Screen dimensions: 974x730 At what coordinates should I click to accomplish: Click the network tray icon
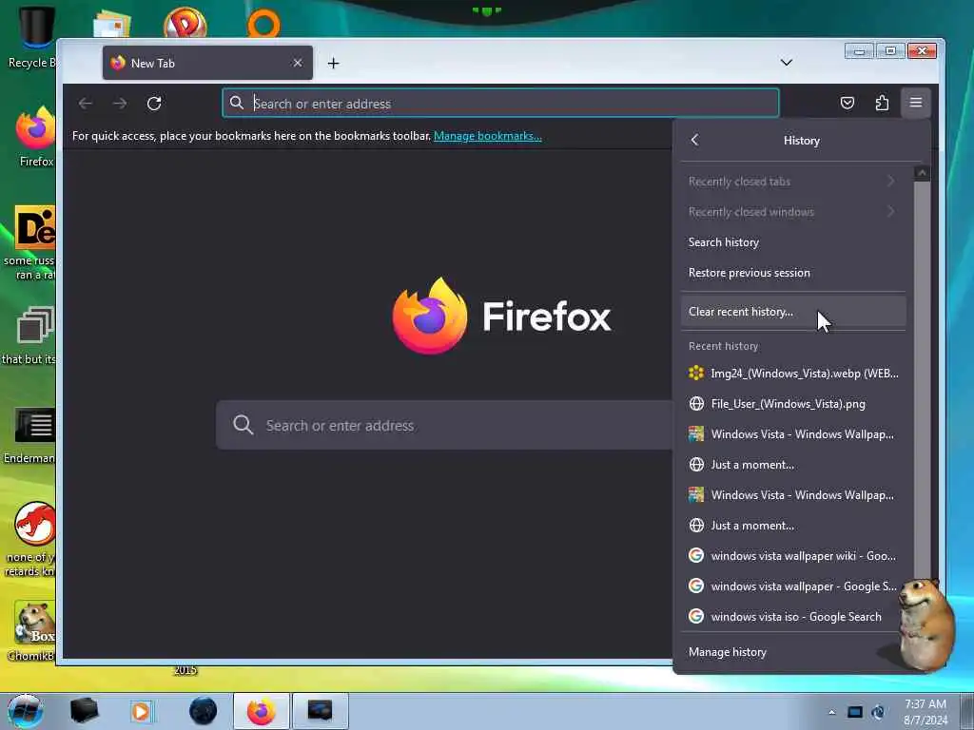(x=855, y=712)
